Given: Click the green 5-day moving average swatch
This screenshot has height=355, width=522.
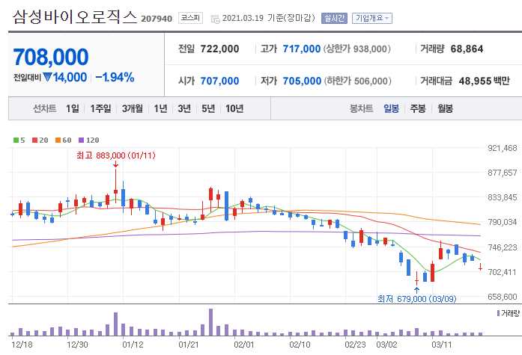Looking at the screenshot, I should (16, 141).
